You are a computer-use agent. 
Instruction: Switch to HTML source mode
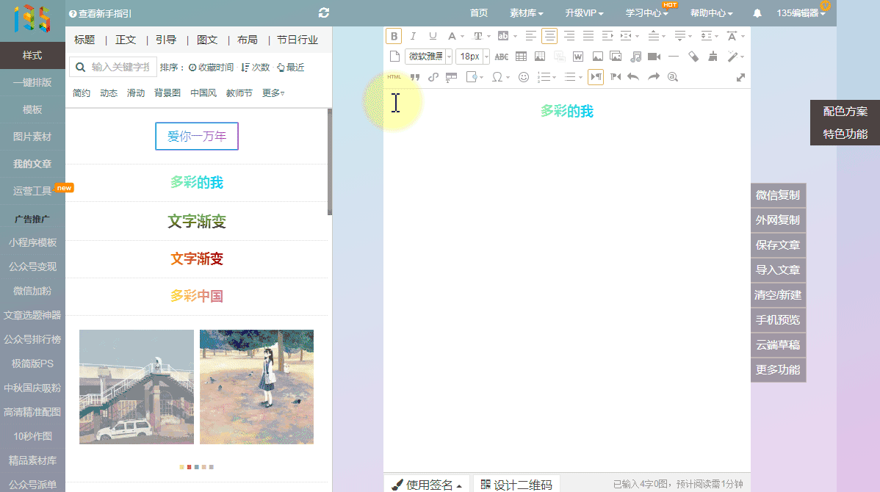click(394, 76)
